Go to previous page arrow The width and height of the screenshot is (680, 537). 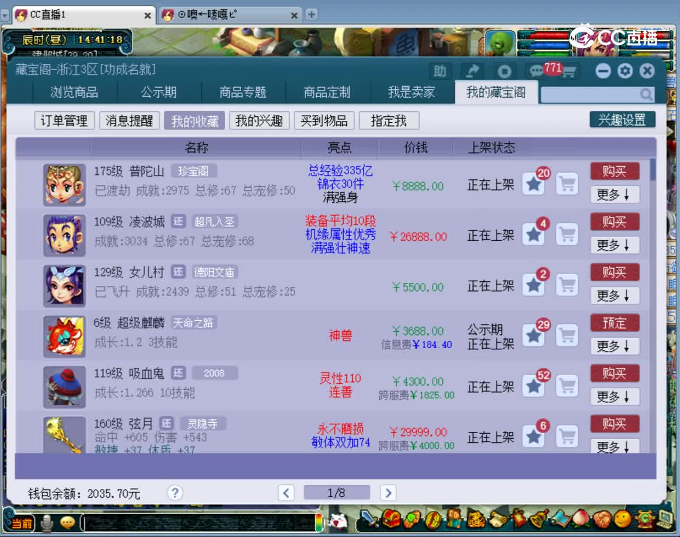(x=286, y=493)
